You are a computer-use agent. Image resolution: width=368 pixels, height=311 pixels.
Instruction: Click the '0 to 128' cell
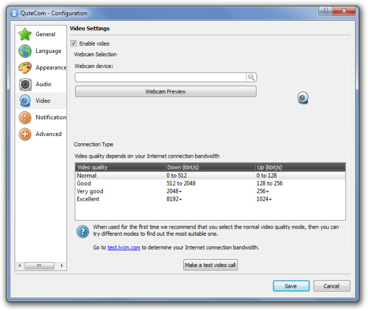(x=267, y=176)
